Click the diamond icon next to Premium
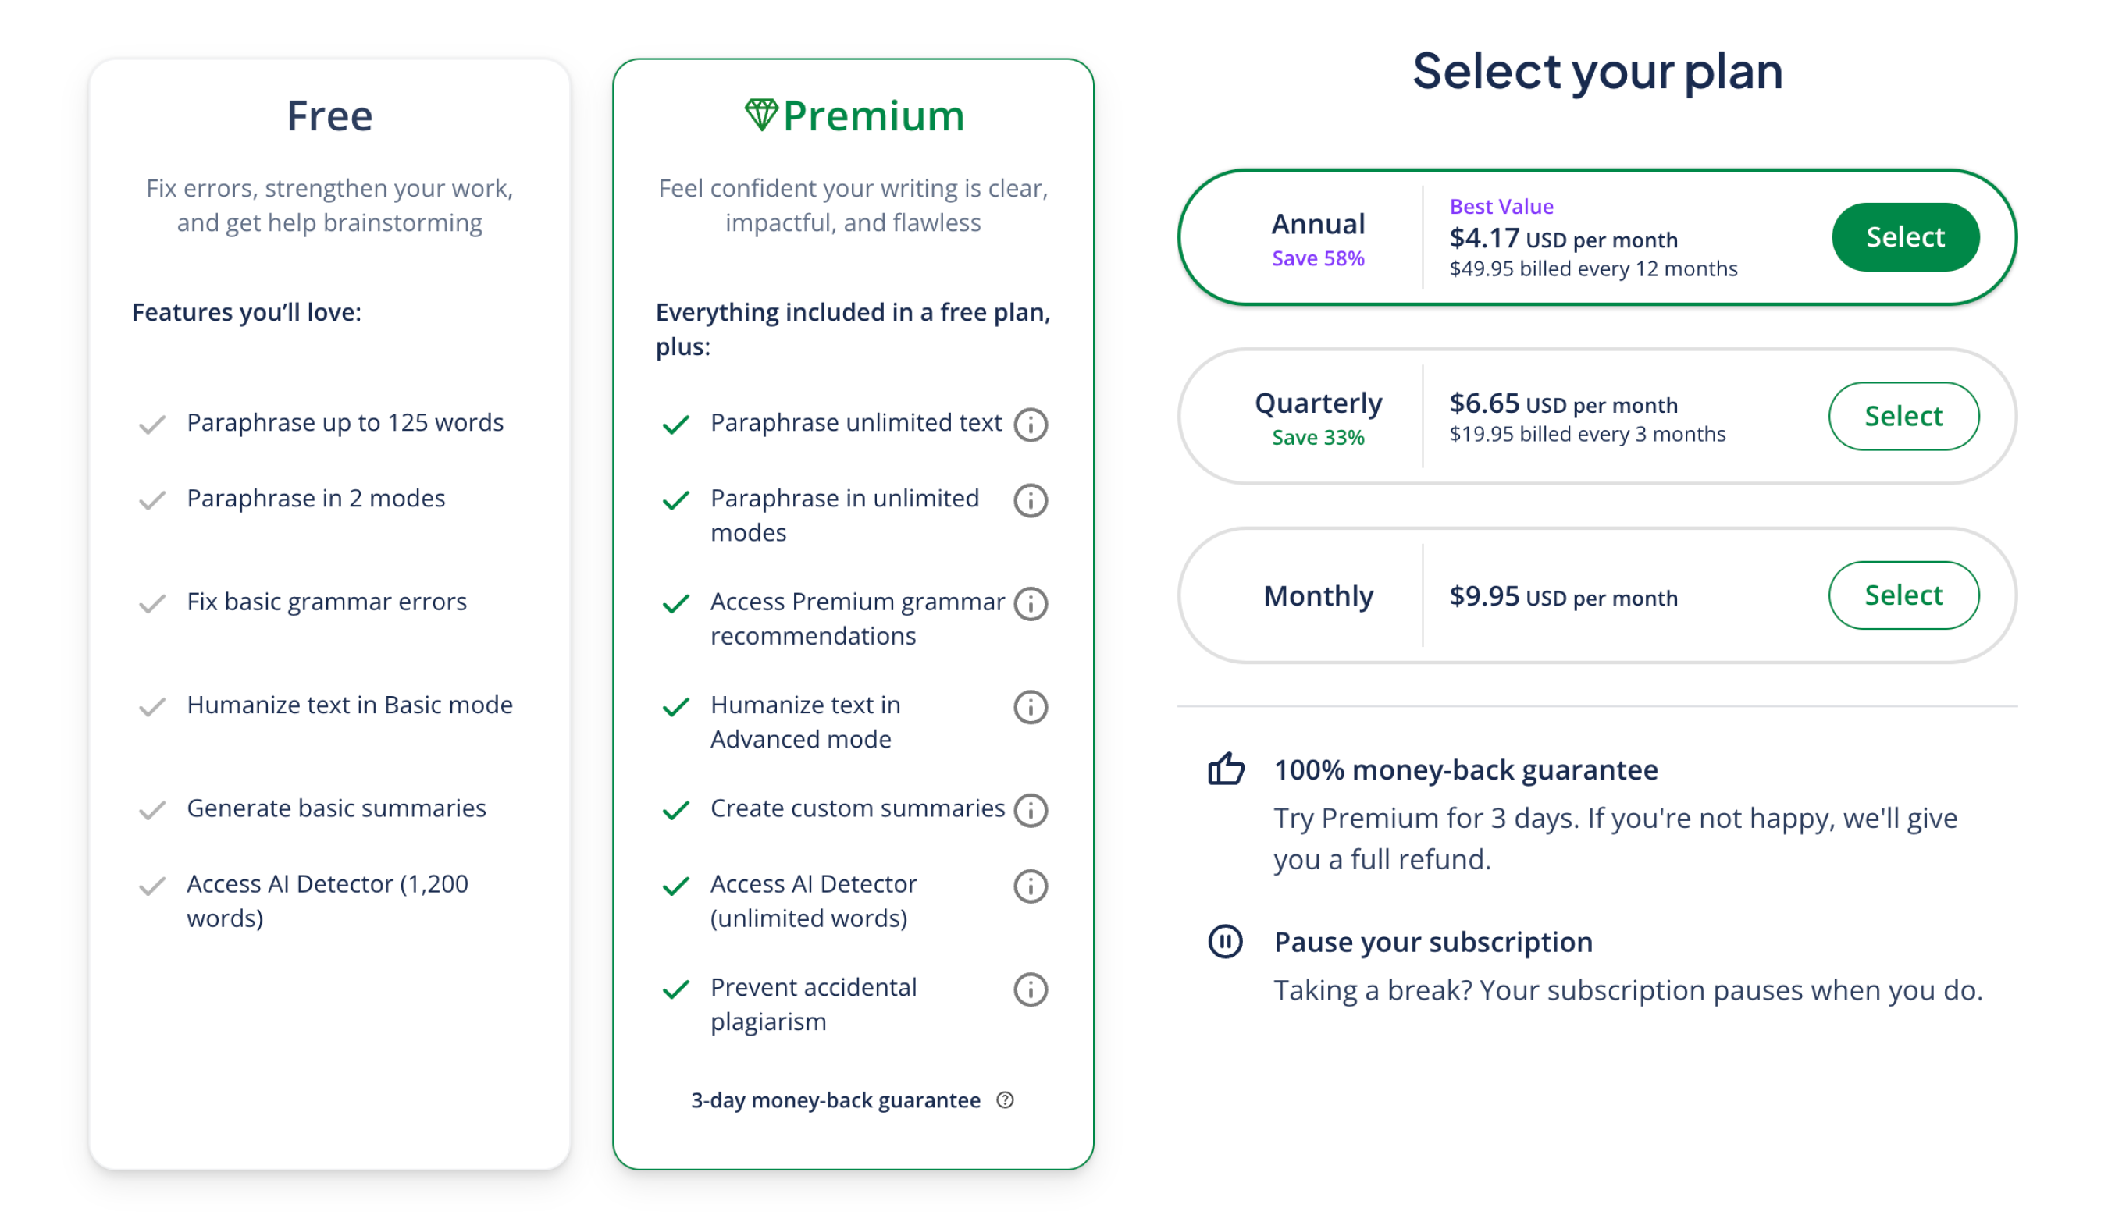Image resolution: width=2108 pixels, height=1222 pixels. pos(762,115)
